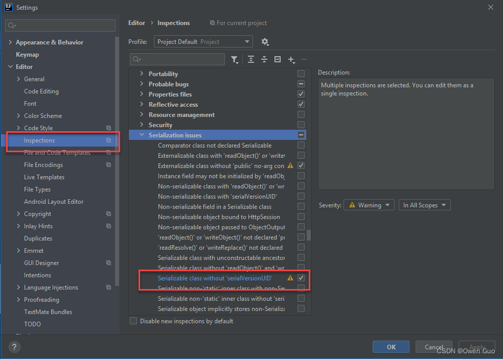
Task: Click Apply button
Action: tap(477, 347)
